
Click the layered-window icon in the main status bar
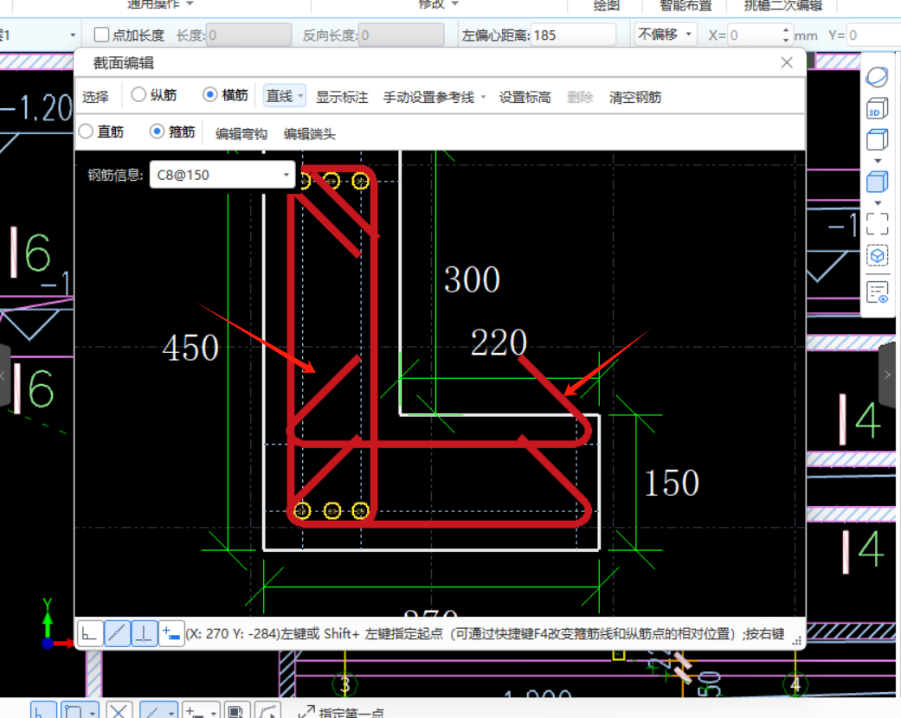236,711
